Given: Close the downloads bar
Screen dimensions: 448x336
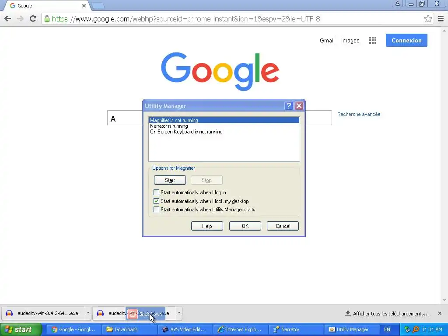Looking at the screenshot, I should (439, 313).
